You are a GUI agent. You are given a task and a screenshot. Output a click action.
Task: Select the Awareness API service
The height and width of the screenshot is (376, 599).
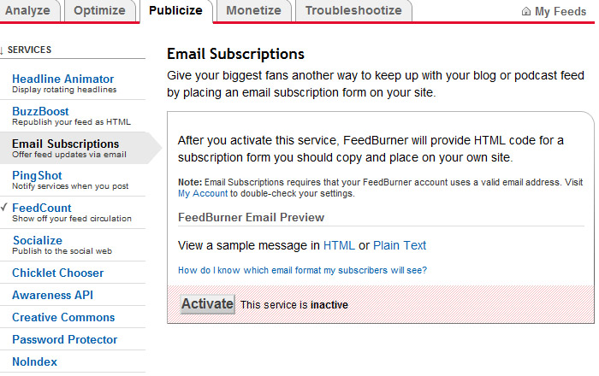click(x=53, y=295)
